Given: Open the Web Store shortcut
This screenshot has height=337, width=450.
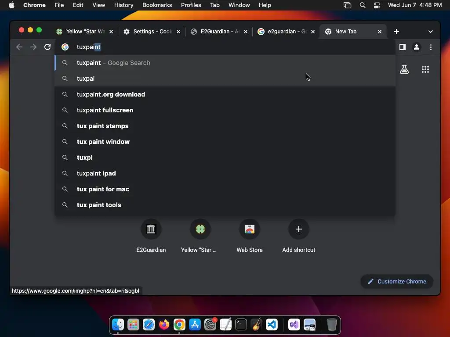Looking at the screenshot, I should tap(250, 236).
